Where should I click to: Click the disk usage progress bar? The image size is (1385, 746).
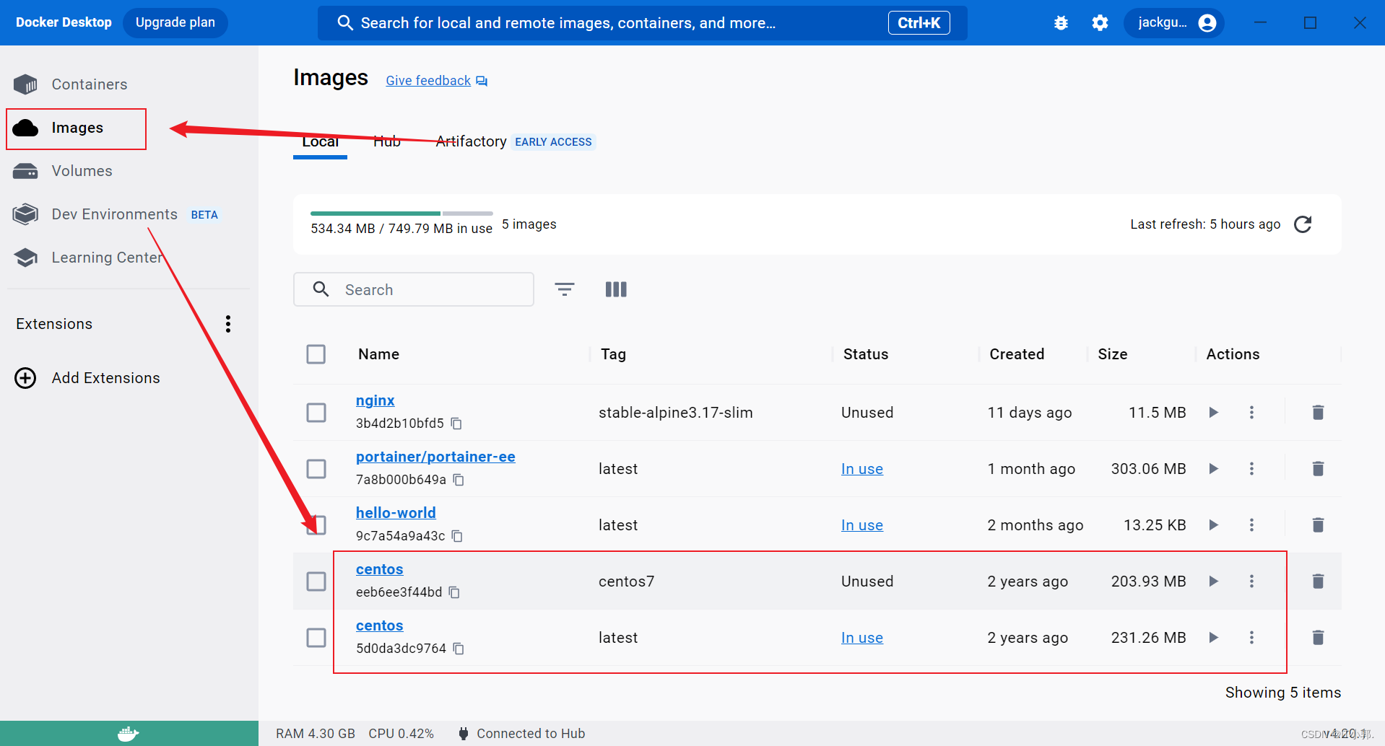pyautogui.click(x=401, y=214)
